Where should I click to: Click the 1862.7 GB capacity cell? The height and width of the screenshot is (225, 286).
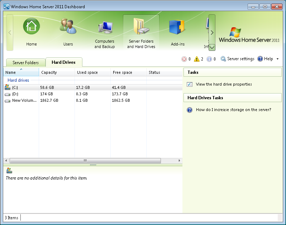pos(49,100)
